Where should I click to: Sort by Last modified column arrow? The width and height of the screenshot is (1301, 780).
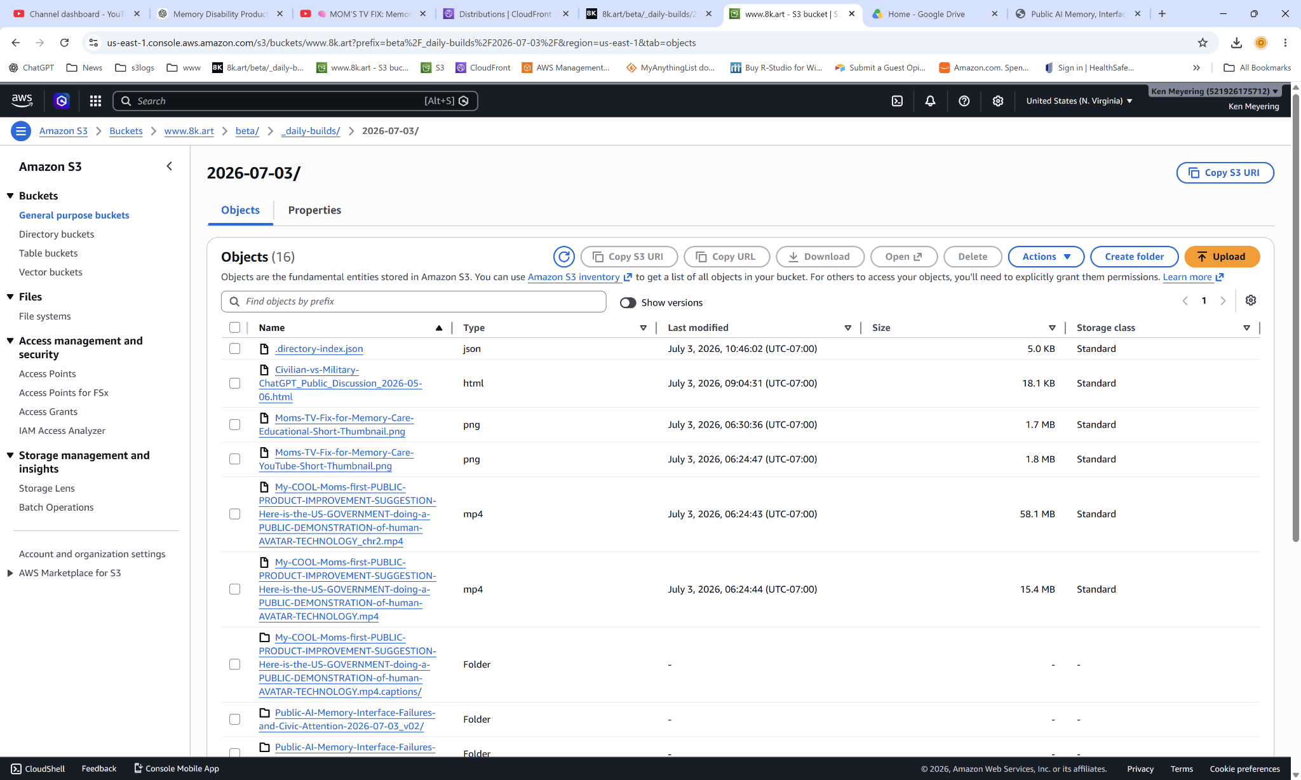tap(847, 328)
